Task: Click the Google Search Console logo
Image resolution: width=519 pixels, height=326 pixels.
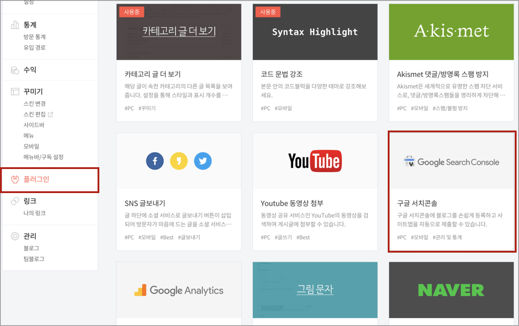Action: (x=452, y=162)
